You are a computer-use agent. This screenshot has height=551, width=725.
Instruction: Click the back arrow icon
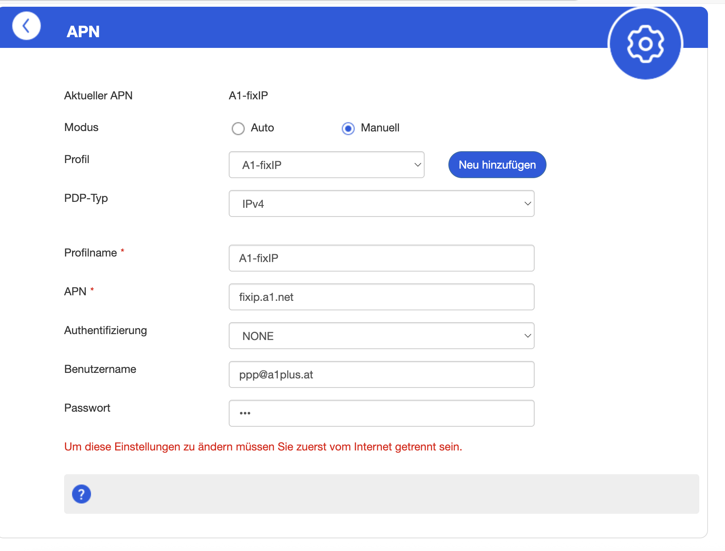coord(26,27)
